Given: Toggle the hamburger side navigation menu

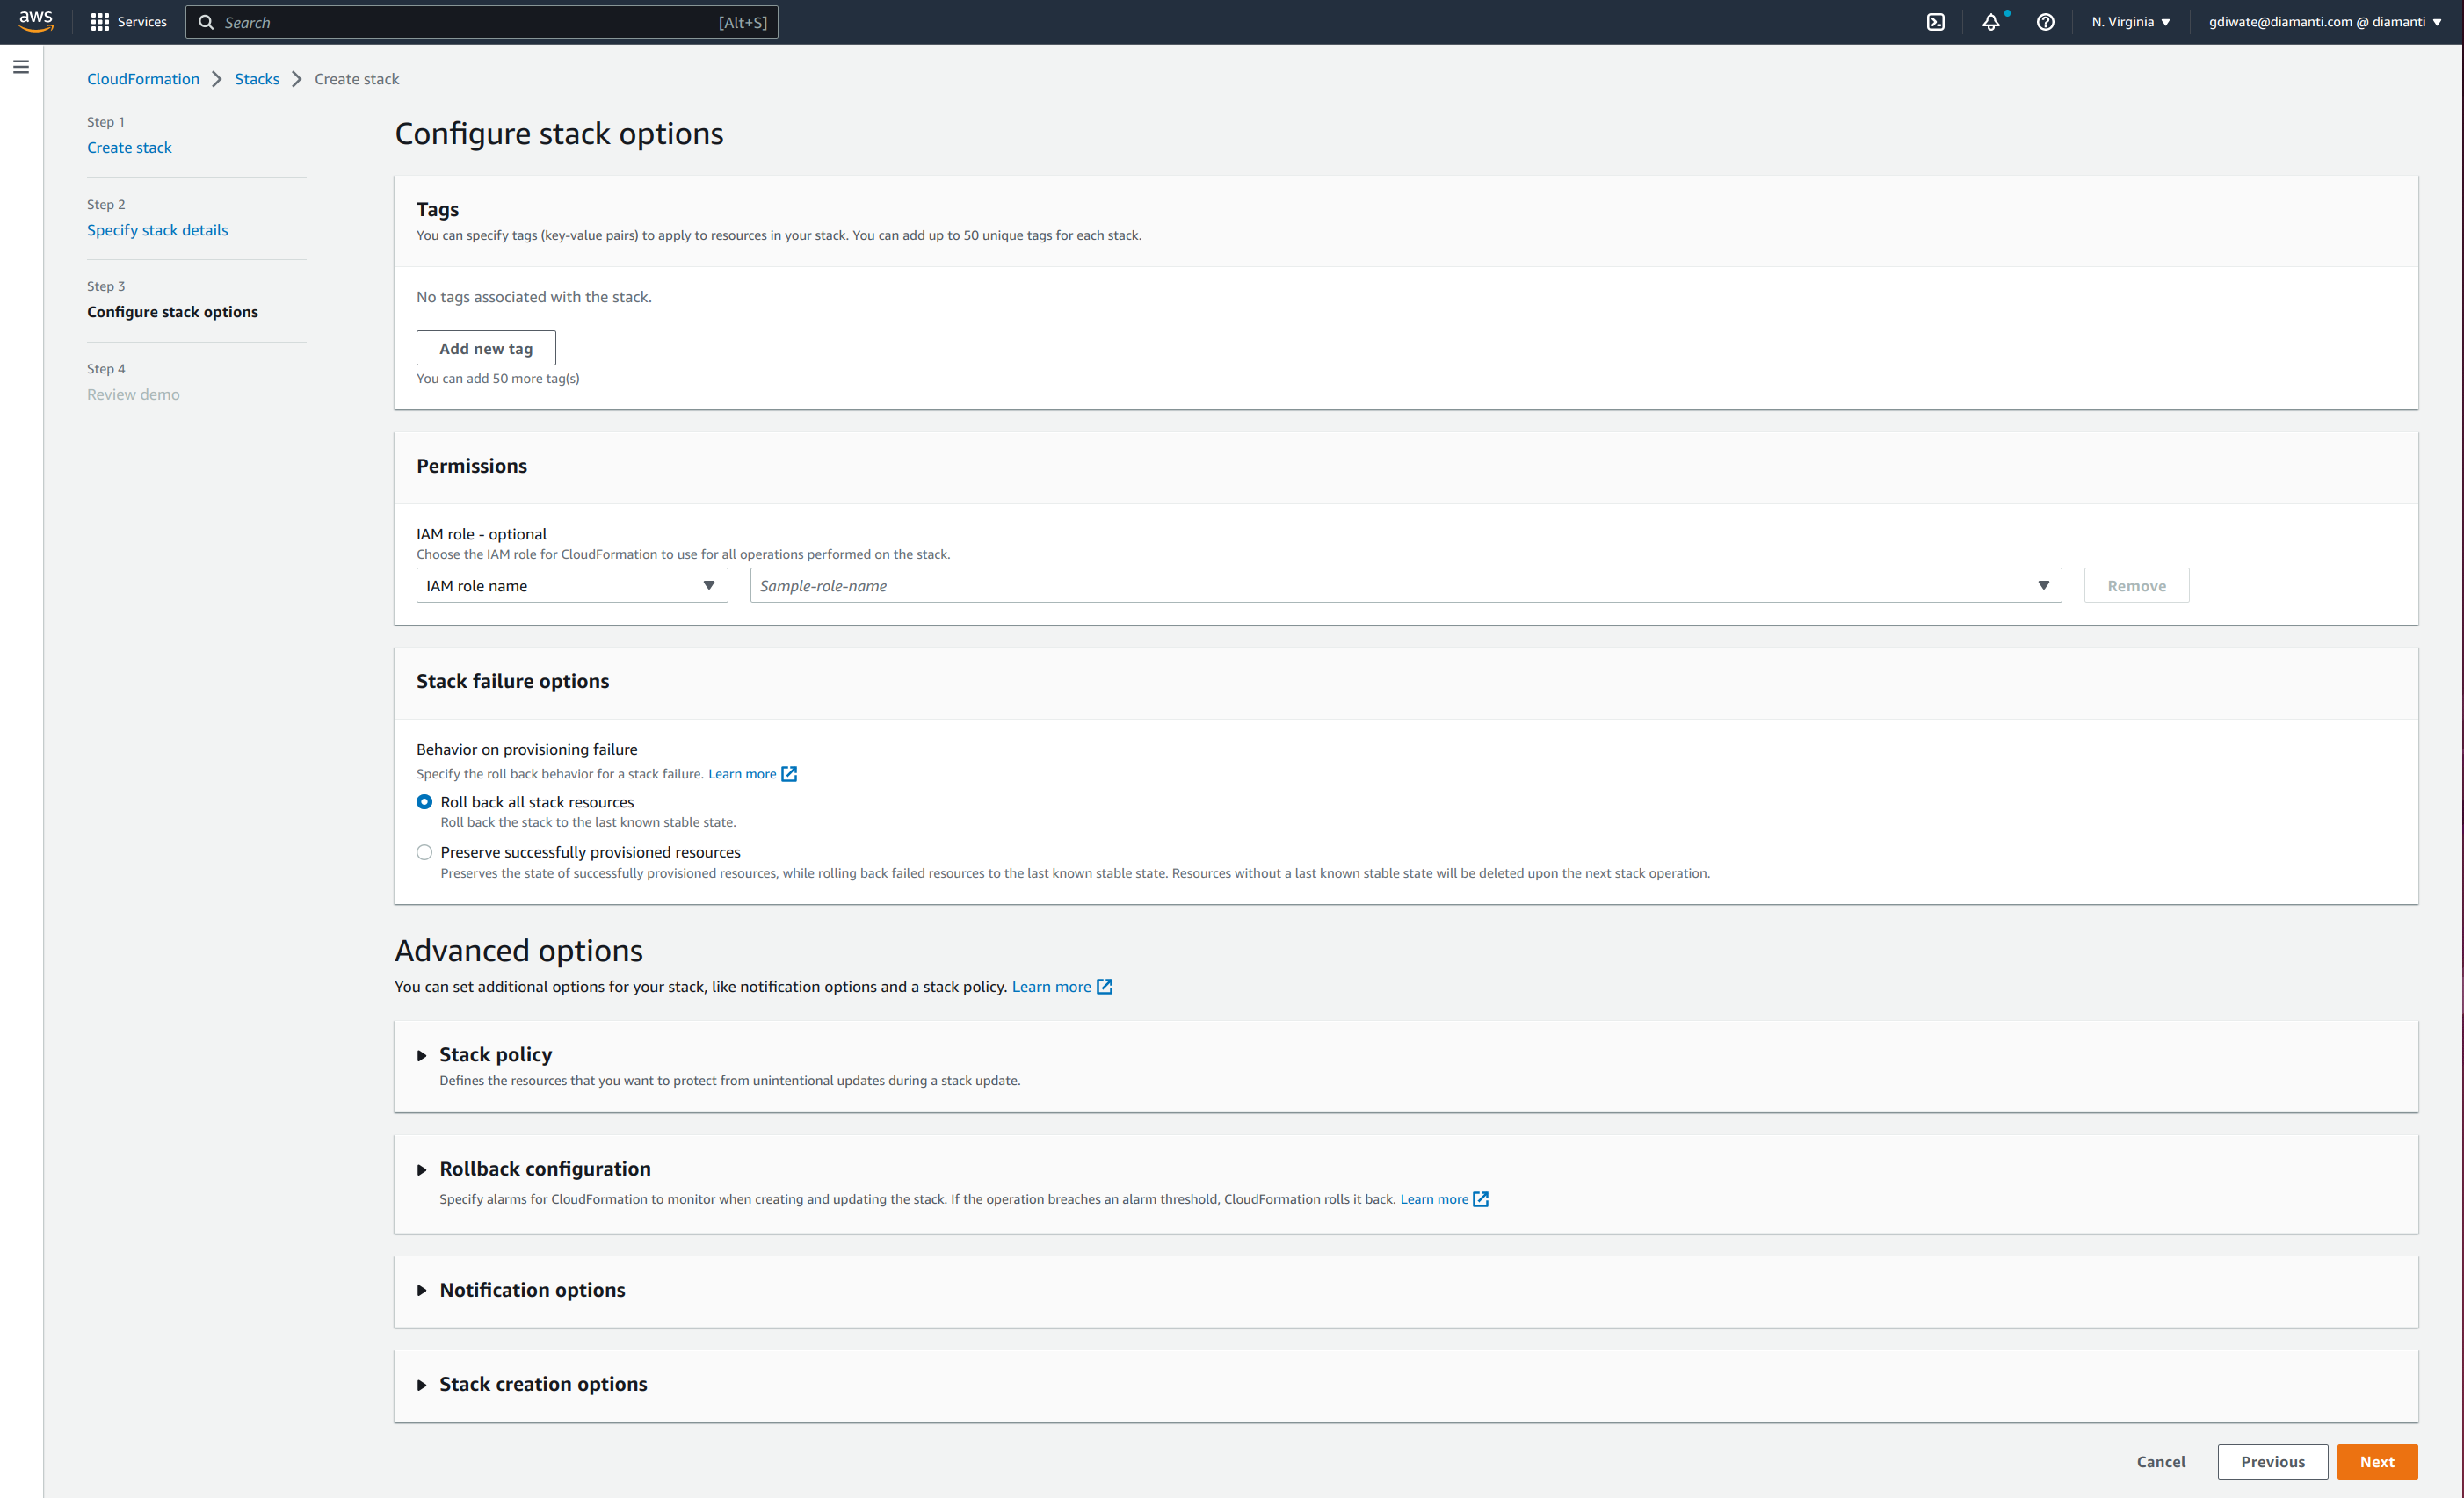Looking at the screenshot, I should (x=21, y=67).
